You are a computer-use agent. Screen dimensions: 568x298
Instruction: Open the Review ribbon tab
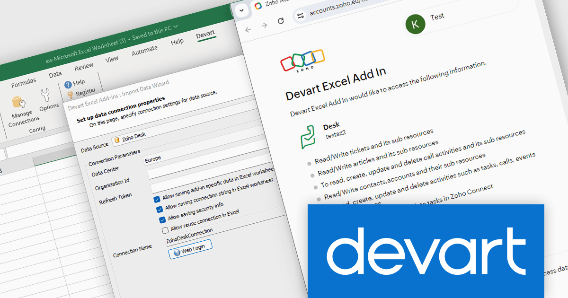[x=84, y=66]
